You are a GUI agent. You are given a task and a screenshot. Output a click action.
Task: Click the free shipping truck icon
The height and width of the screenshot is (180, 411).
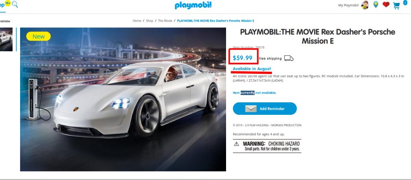coord(289,58)
